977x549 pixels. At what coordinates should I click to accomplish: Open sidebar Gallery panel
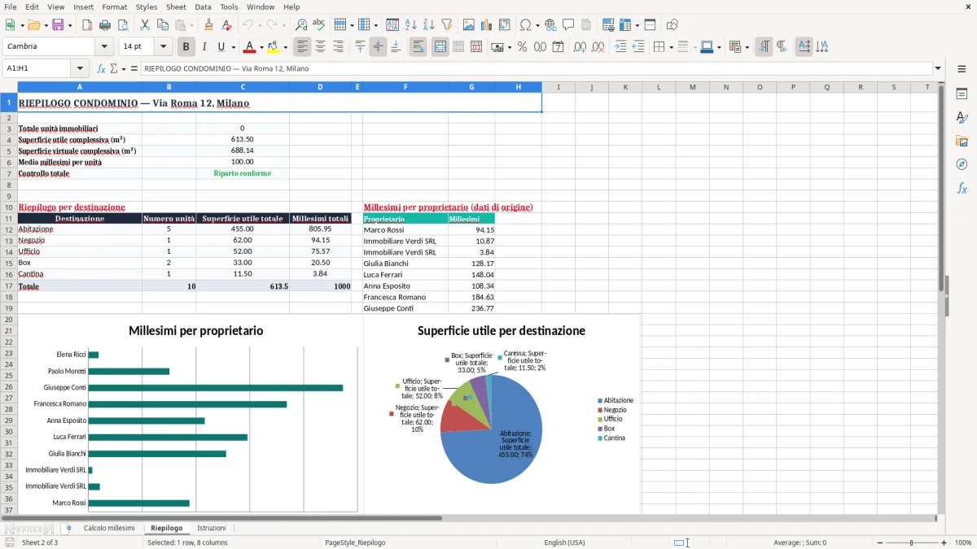coord(962,142)
